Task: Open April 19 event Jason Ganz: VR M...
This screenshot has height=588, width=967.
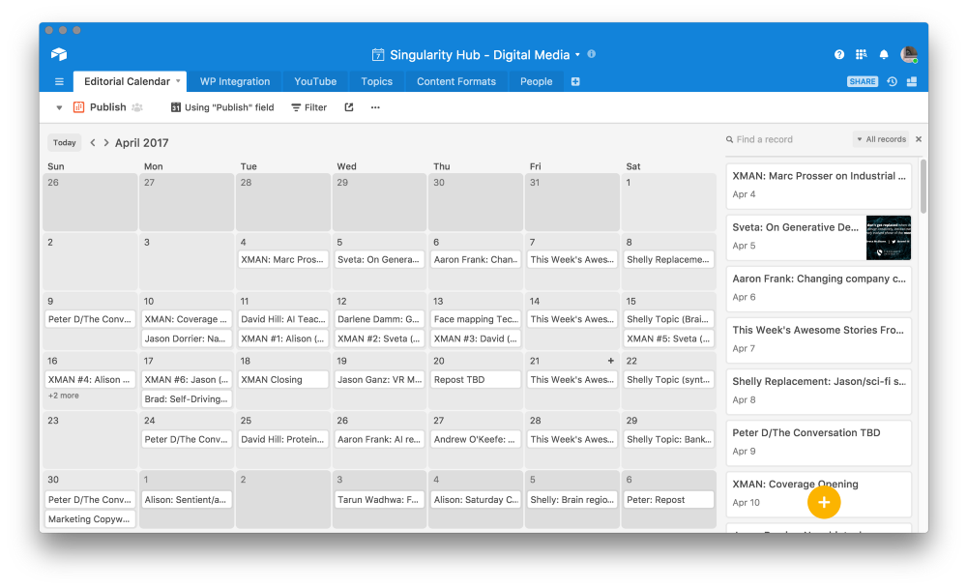Action: pyautogui.click(x=379, y=380)
